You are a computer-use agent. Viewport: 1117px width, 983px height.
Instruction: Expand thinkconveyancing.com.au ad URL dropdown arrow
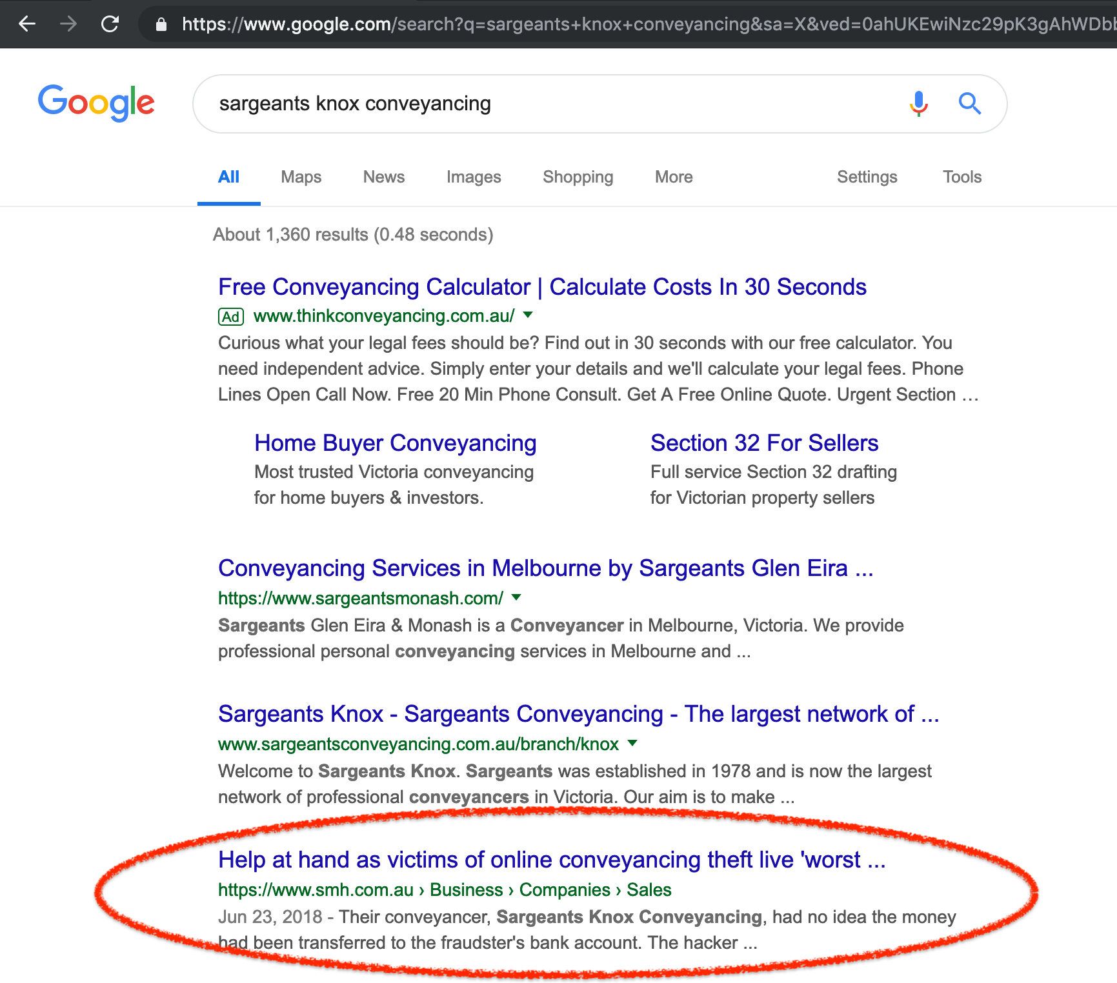(528, 315)
